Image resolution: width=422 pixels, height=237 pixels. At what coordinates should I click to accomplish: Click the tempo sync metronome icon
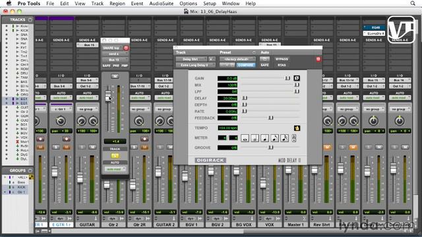[297, 128]
